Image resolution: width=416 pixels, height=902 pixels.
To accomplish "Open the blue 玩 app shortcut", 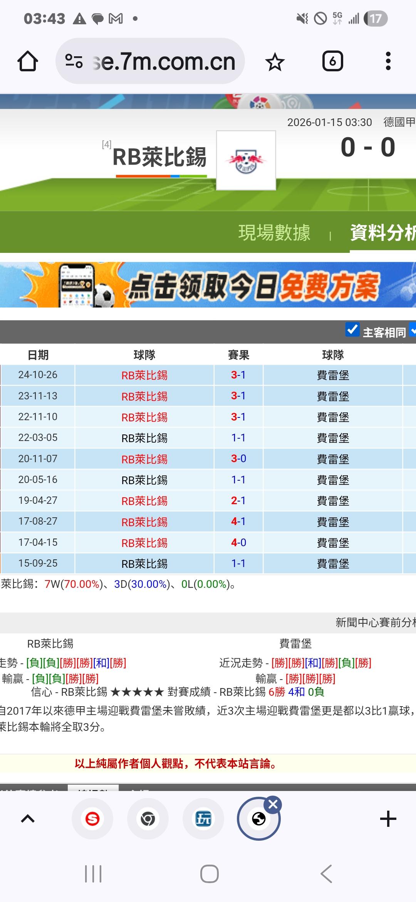I will click(x=203, y=818).
